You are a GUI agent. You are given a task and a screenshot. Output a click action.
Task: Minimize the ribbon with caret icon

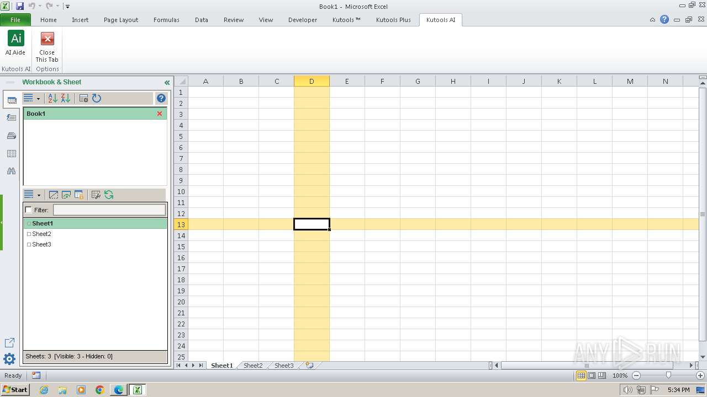coord(653,20)
